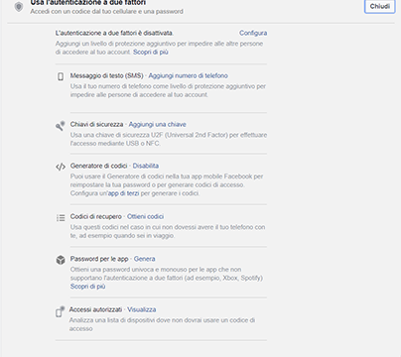Screen dimensions: 401x357
Task: Open the app di terzi link
Action: coord(123,193)
